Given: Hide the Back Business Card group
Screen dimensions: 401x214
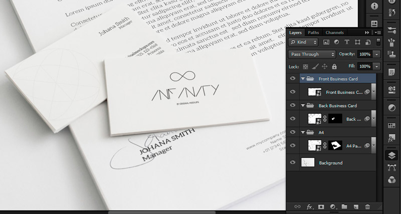Looking at the screenshot, I should click(x=293, y=105).
